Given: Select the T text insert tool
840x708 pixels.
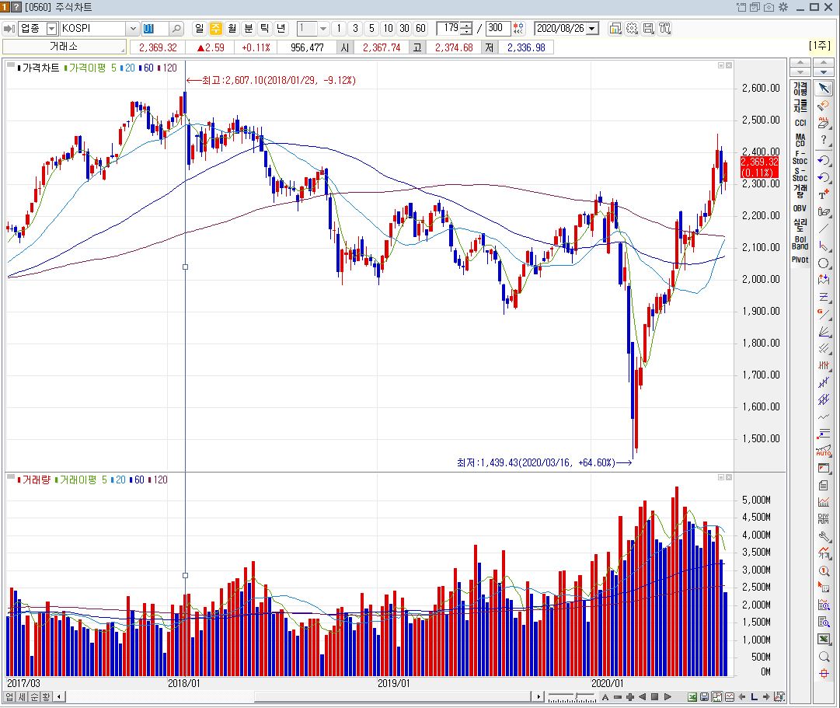Looking at the screenshot, I should (824, 194).
